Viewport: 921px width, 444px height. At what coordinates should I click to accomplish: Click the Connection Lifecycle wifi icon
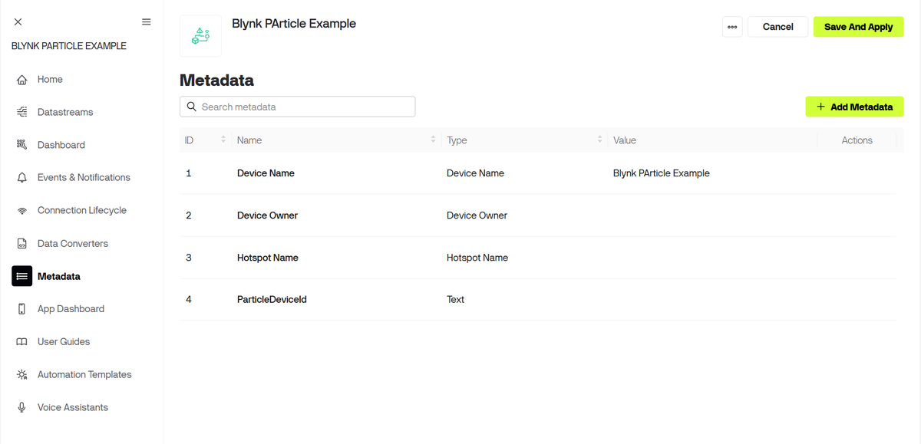pos(22,211)
